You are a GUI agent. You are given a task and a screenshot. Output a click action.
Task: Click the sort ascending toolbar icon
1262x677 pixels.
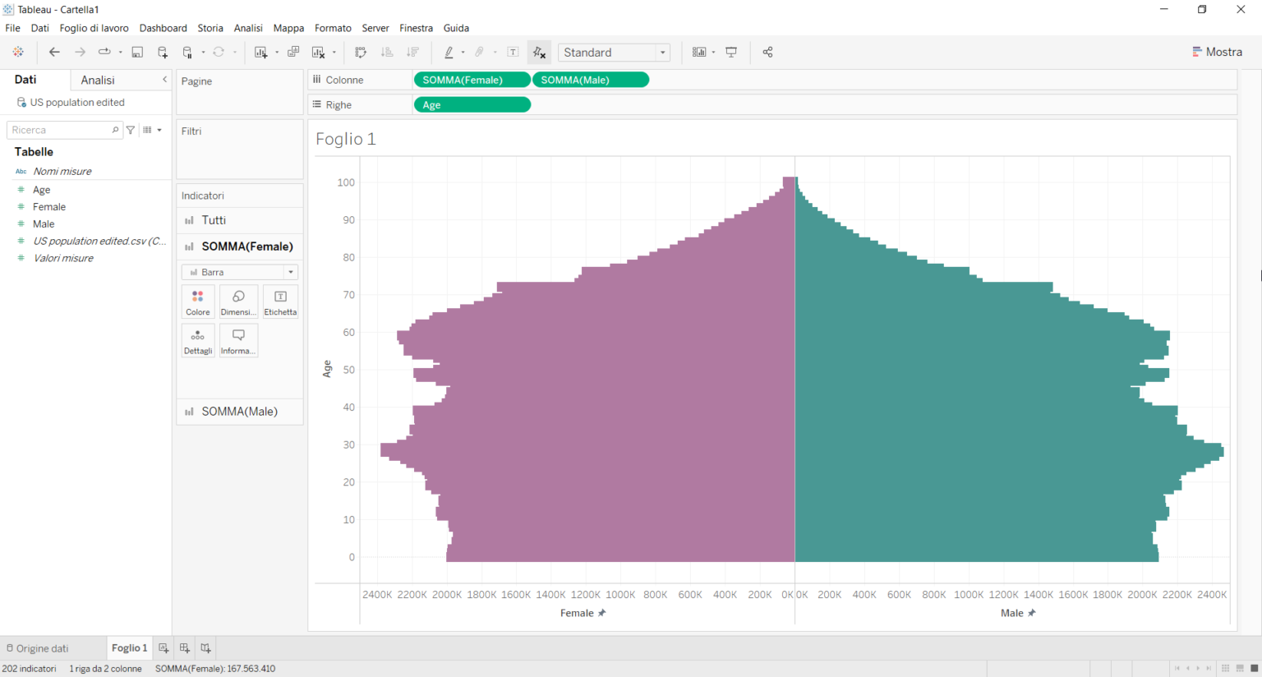[x=386, y=52]
